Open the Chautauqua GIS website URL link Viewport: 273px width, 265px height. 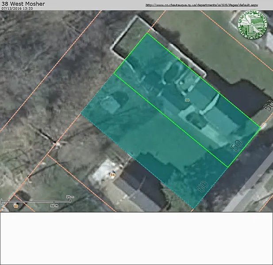pyautogui.click(x=202, y=5)
